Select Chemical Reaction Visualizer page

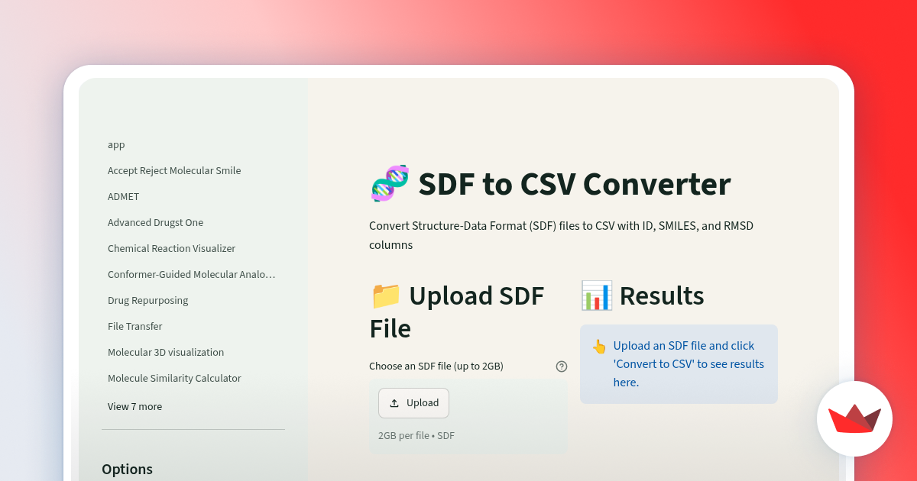(171, 249)
